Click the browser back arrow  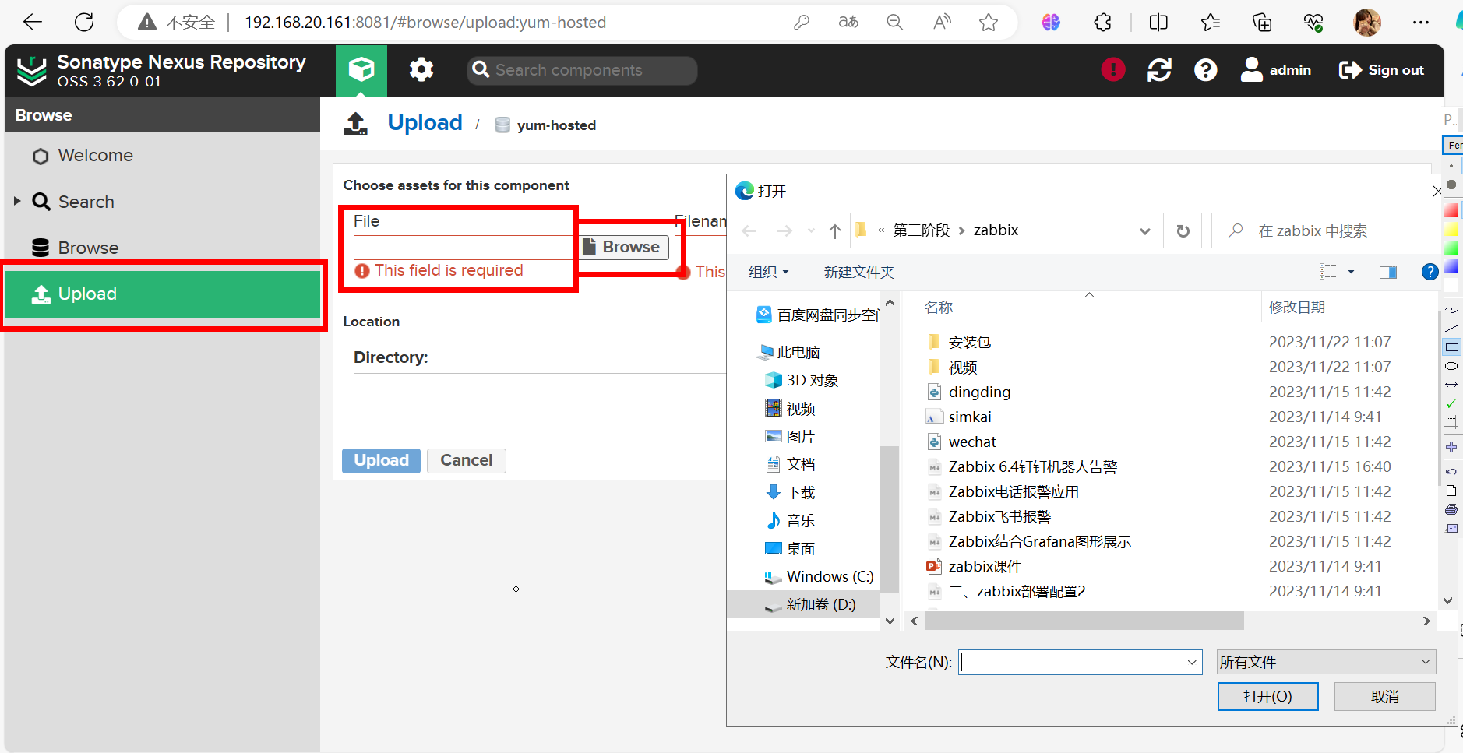pos(33,22)
